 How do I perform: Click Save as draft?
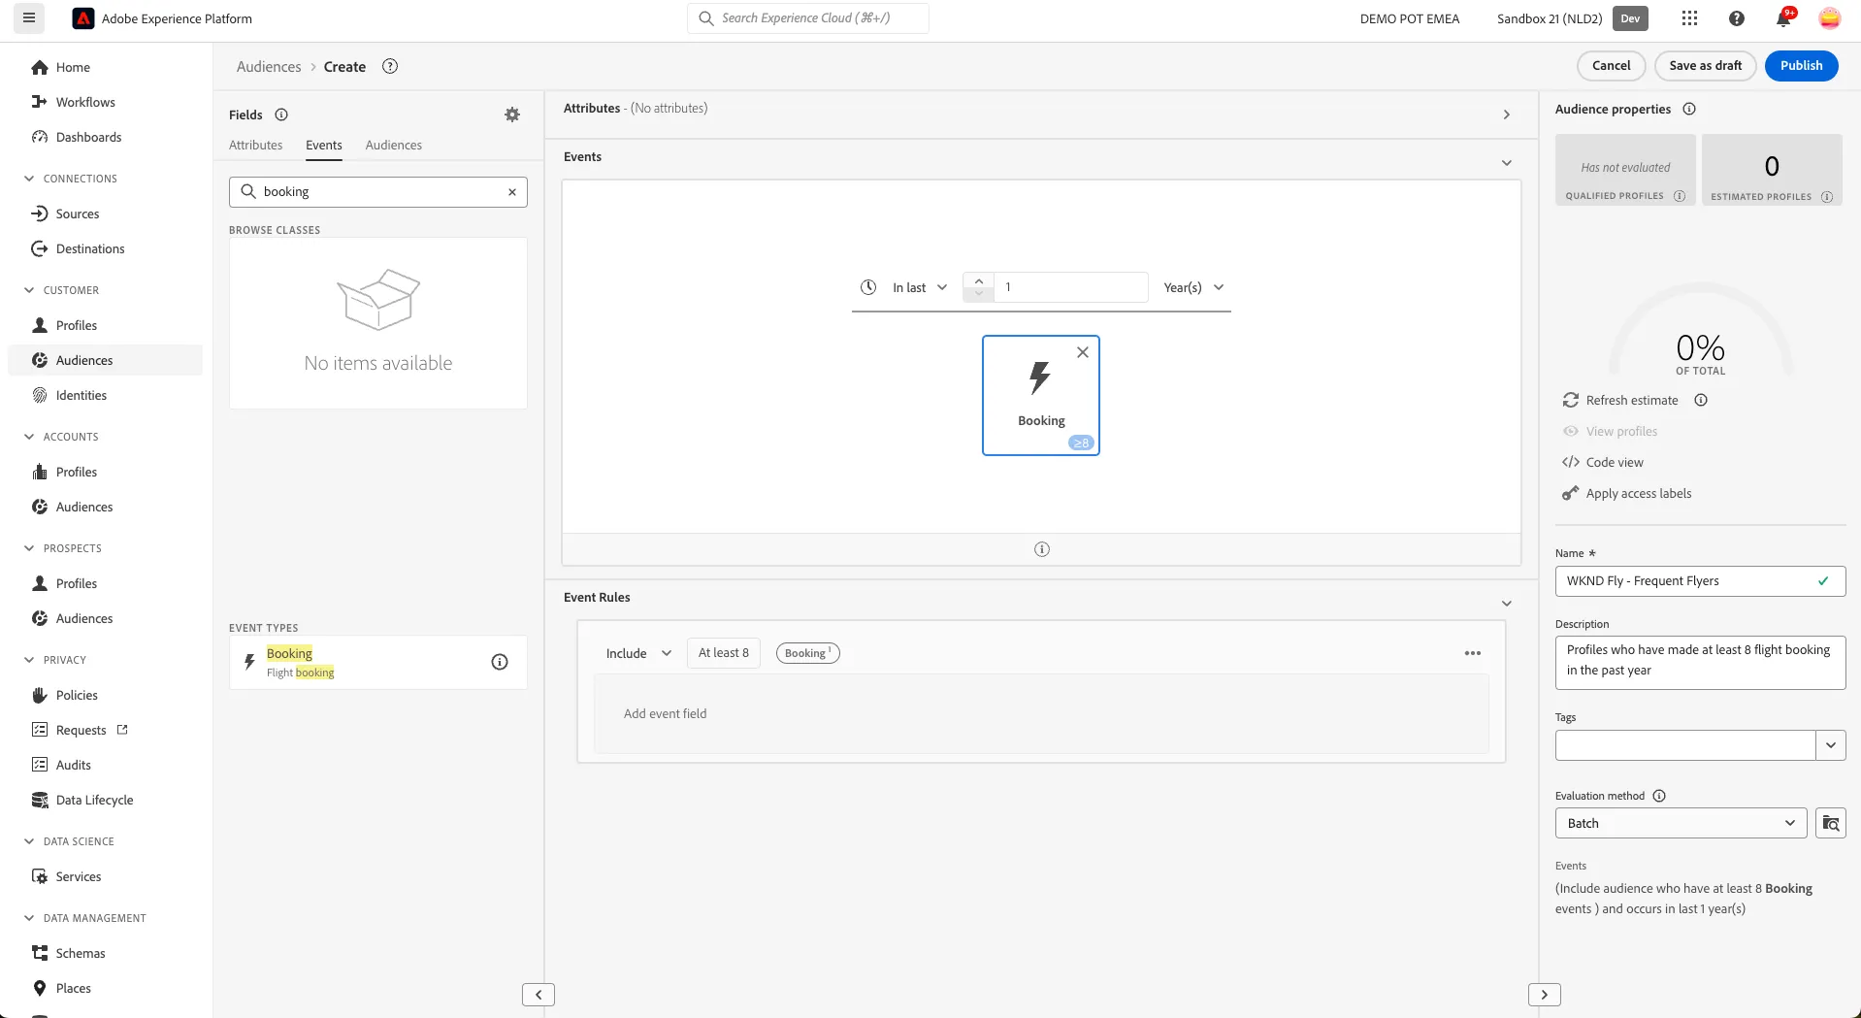[1705, 66]
